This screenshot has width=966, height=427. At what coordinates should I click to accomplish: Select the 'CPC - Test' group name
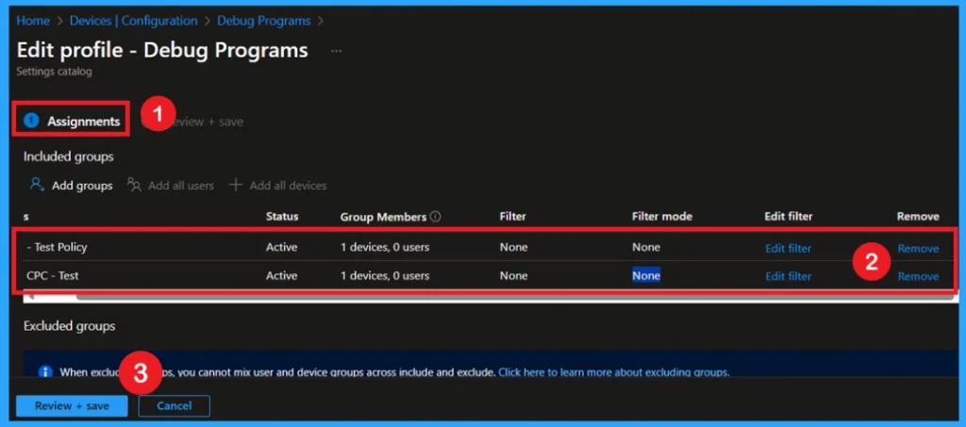53,275
